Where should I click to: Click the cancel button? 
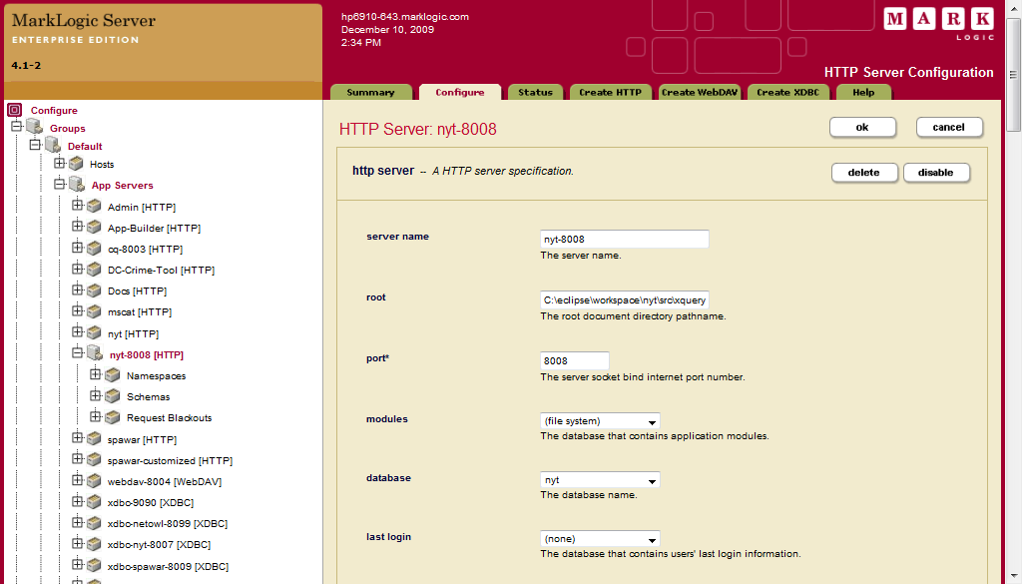click(x=949, y=127)
